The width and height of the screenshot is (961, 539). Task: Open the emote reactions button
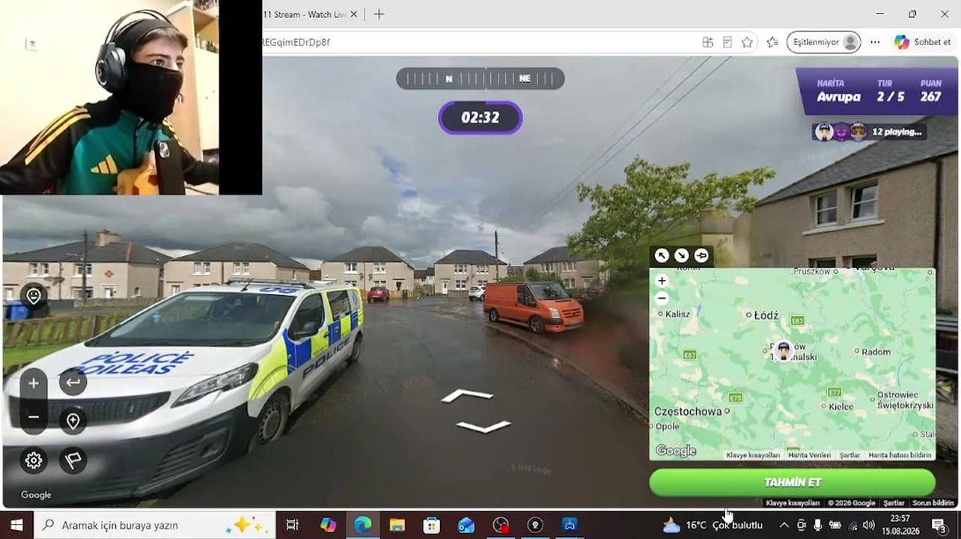[x=34, y=296]
